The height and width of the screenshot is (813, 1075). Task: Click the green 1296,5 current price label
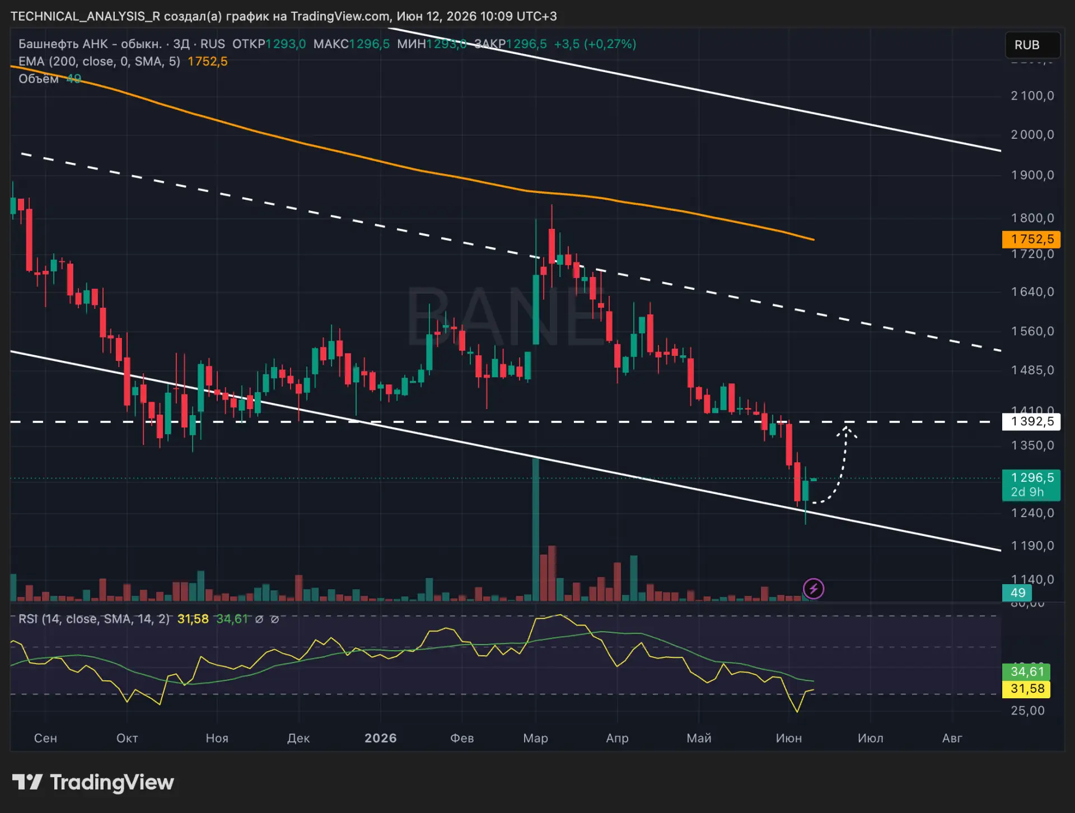tap(1031, 485)
